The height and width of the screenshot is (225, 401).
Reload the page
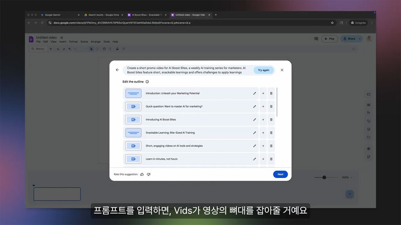coord(42,23)
